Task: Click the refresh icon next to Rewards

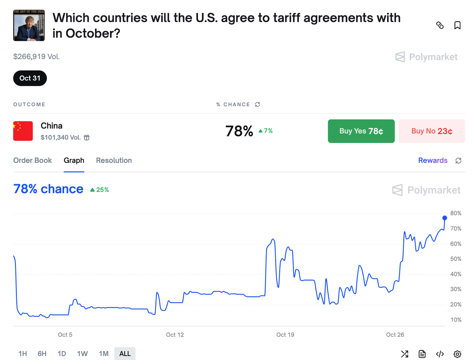Action: click(x=458, y=161)
